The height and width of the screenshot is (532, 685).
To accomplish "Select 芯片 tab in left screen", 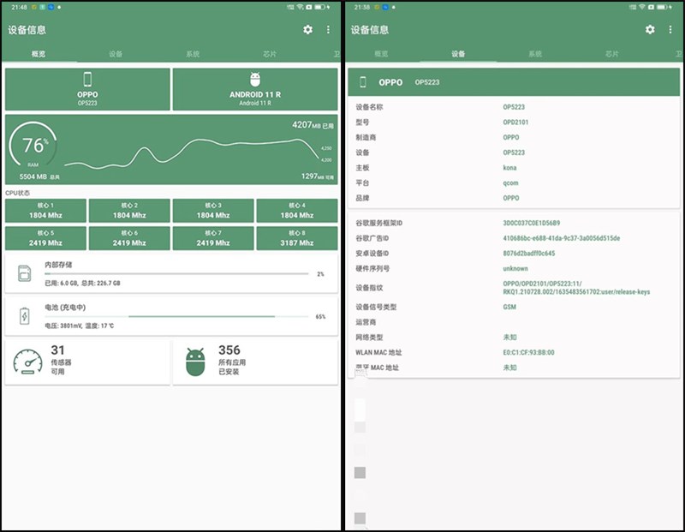I will pyautogui.click(x=270, y=54).
